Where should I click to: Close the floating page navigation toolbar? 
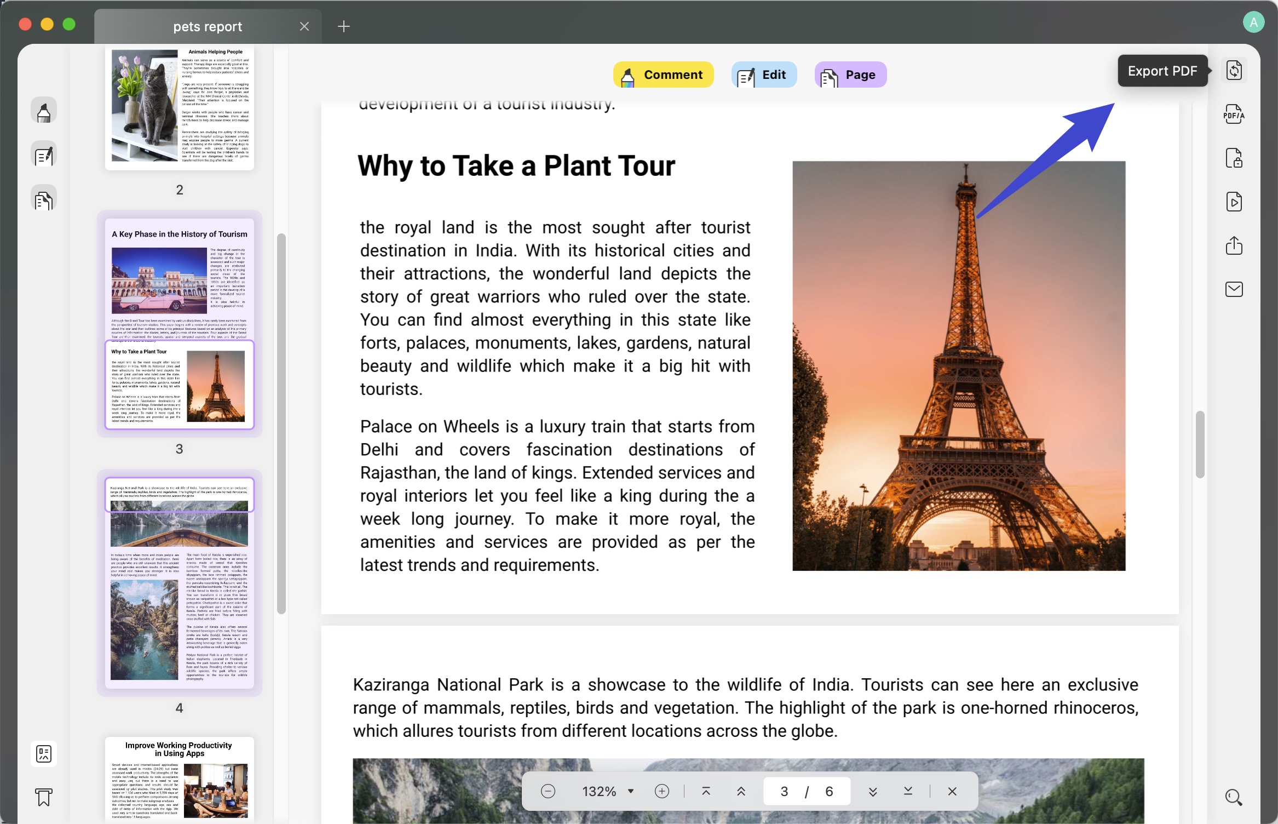(952, 791)
